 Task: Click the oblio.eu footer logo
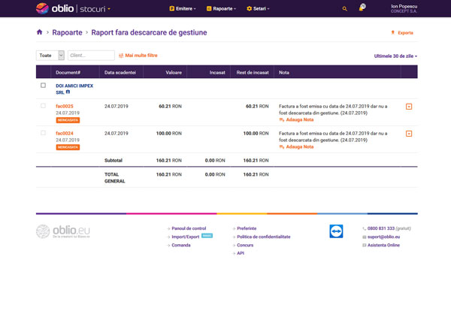click(x=63, y=231)
